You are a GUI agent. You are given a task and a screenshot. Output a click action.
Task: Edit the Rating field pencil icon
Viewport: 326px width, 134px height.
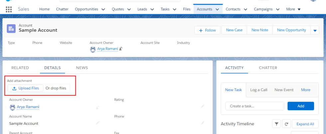[203, 106]
